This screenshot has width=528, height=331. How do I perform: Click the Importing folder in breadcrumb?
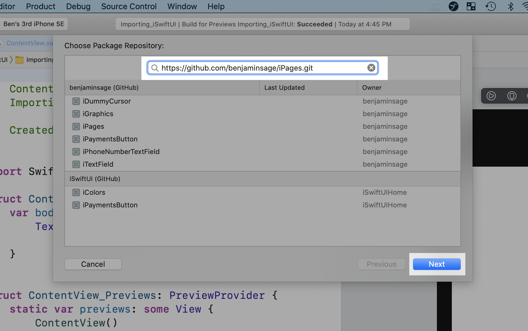tap(34, 60)
